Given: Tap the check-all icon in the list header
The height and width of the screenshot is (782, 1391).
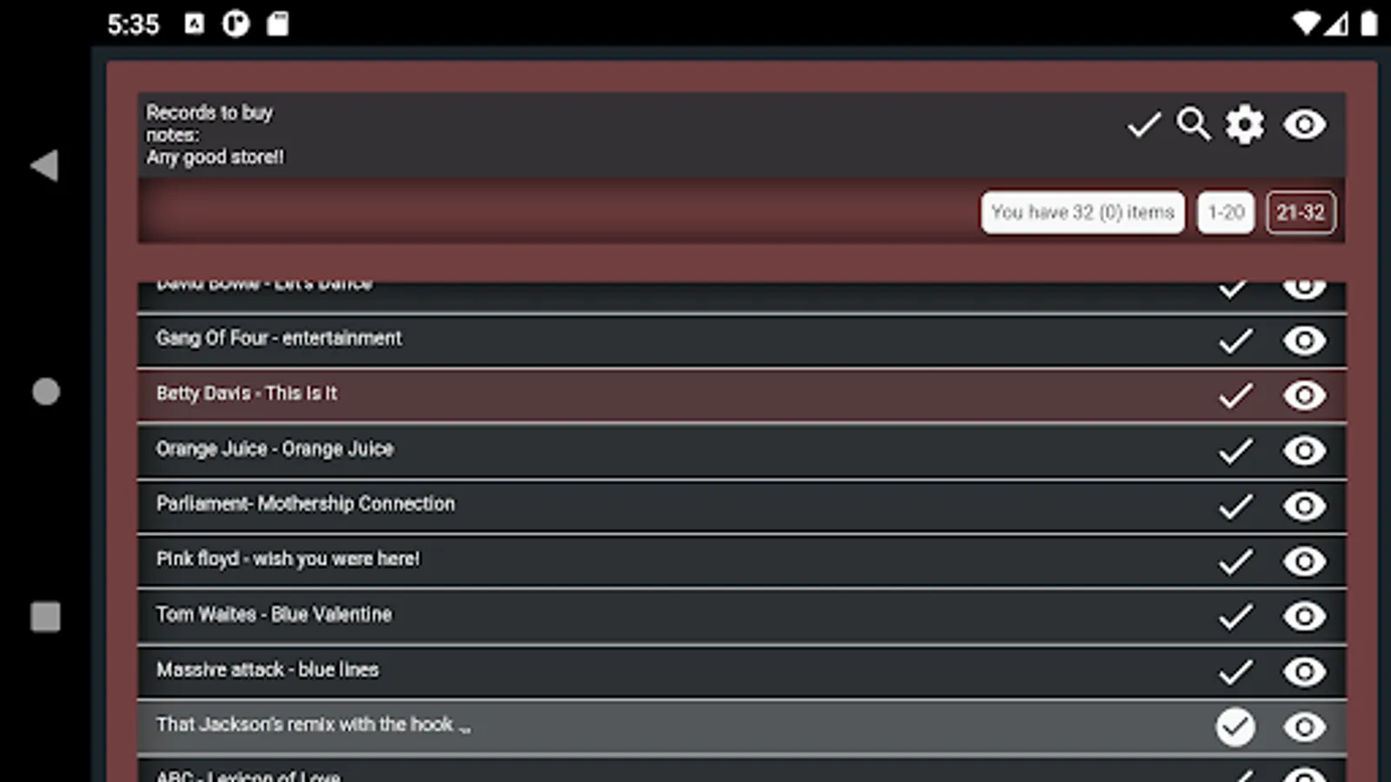Looking at the screenshot, I should pos(1144,125).
